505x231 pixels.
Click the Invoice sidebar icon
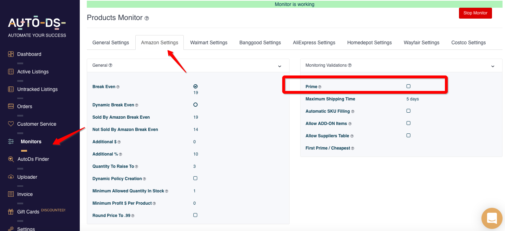click(11, 194)
